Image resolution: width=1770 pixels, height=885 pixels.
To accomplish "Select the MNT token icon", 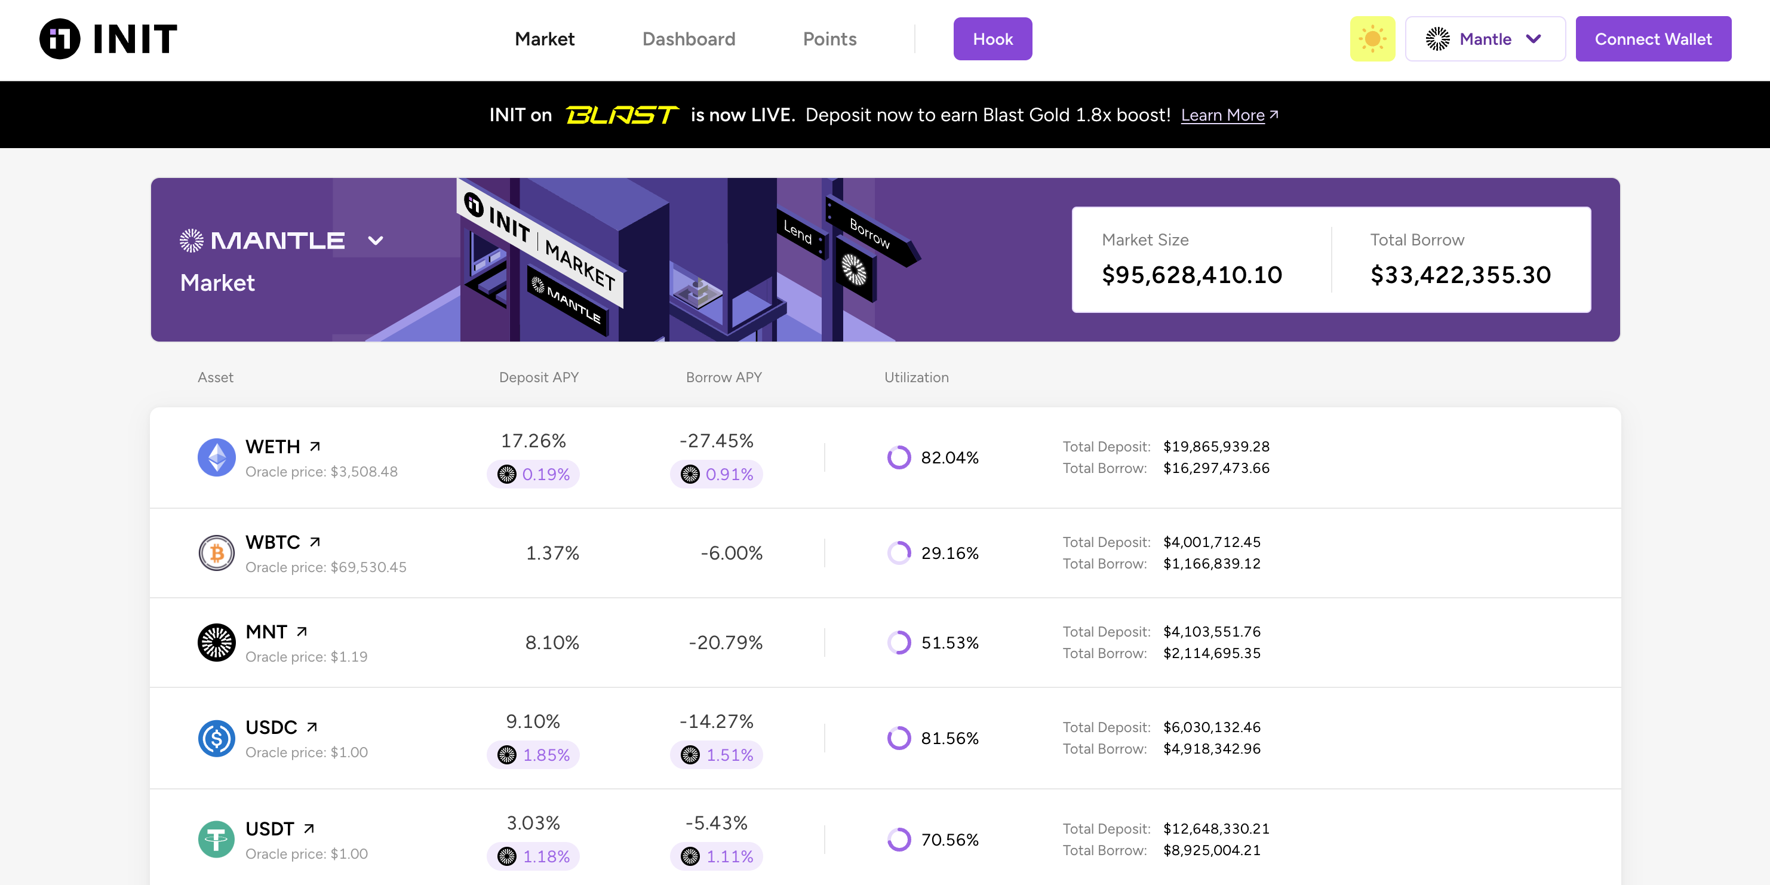I will click(216, 642).
